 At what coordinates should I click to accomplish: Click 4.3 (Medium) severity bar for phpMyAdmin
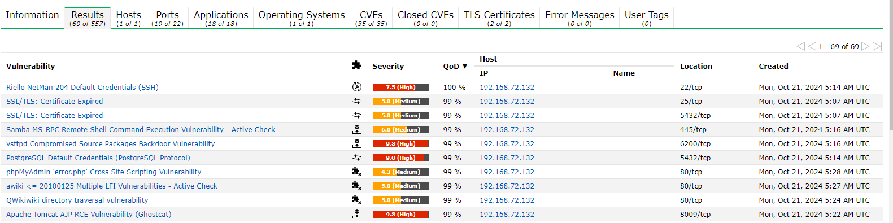[x=401, y=172]
